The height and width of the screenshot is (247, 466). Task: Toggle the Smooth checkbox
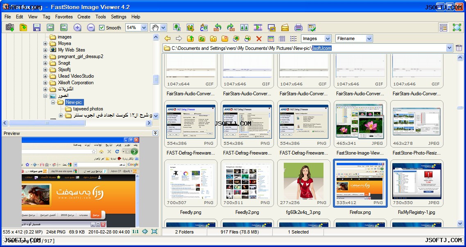pos(102,28)
